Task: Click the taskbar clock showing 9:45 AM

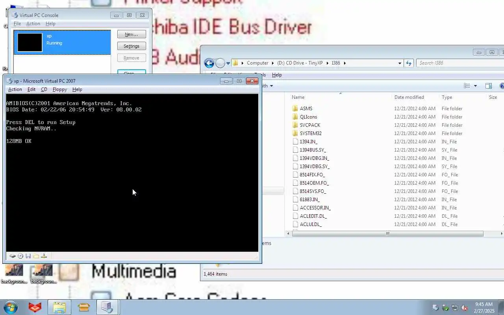Action: tap(484, 308)
